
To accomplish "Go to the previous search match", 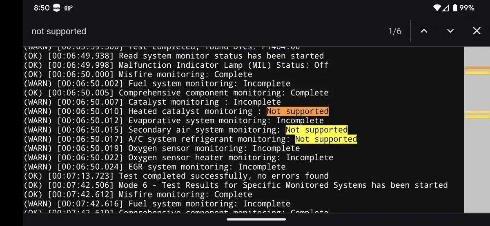I will 424,31.
